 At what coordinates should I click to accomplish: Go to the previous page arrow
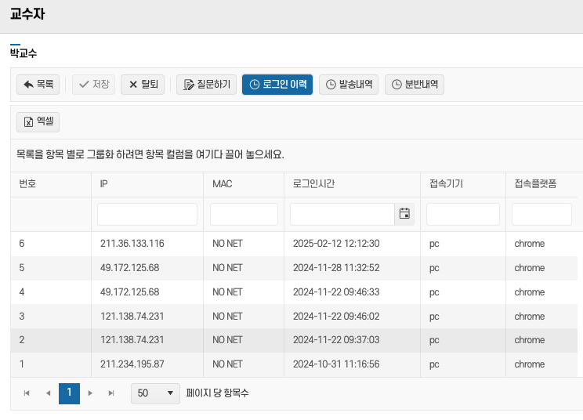(x=48, y=393)
